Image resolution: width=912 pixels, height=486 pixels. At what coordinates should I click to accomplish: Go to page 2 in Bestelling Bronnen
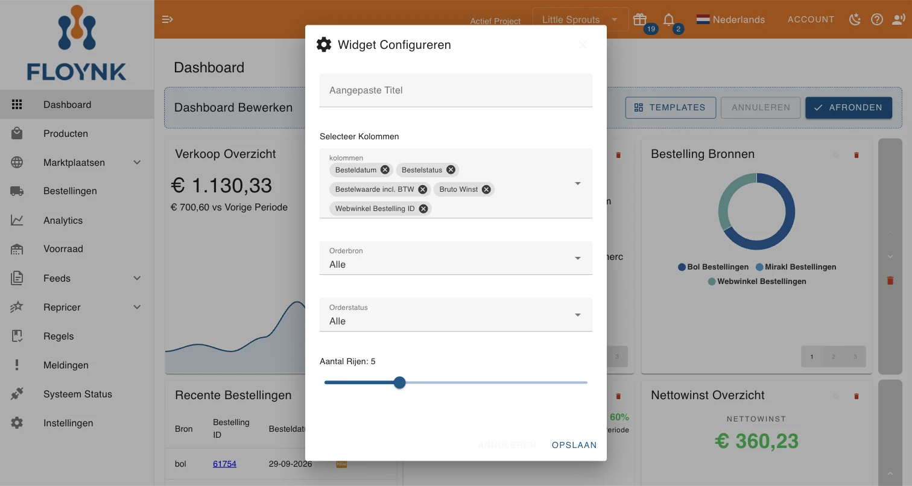coord(834,356)
